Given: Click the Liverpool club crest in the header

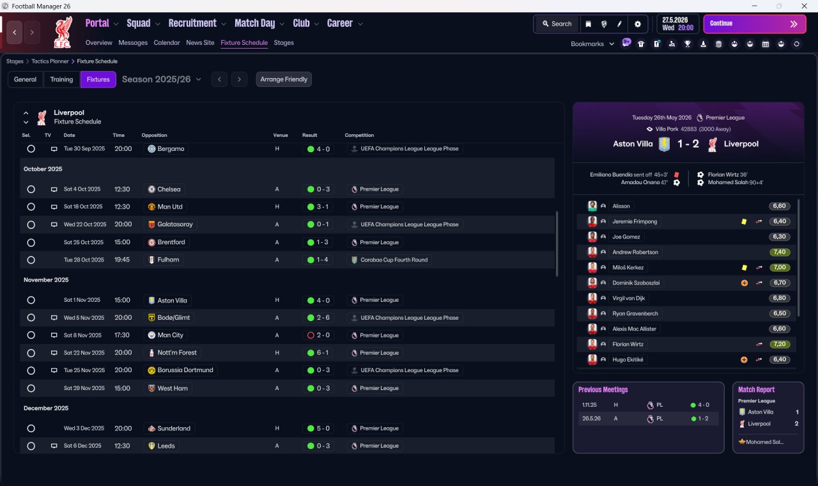Looking at the screenshot, I should 62,32.
